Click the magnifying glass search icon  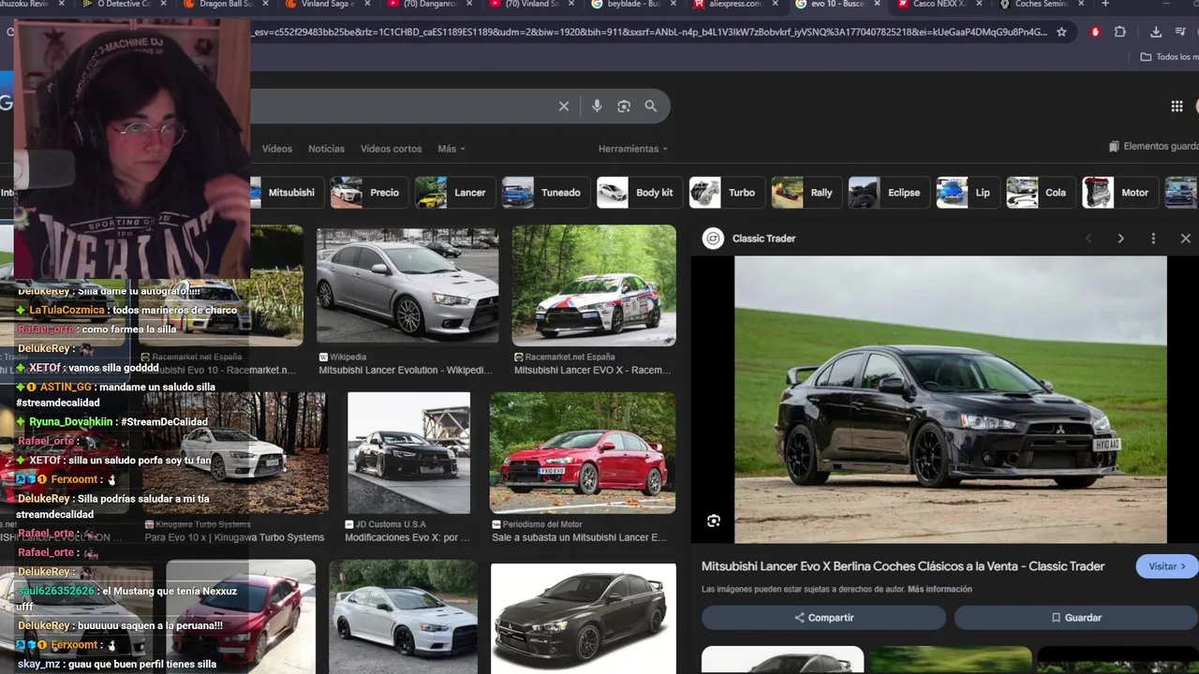(651, 107)
